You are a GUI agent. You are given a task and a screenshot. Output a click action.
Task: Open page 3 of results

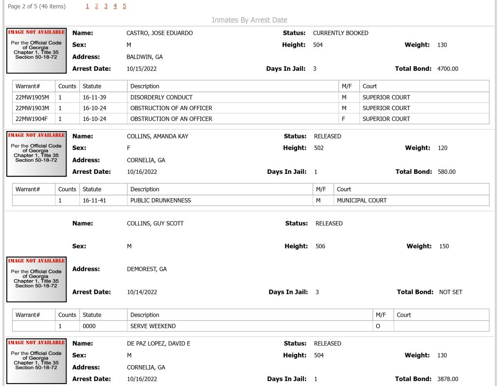click(106, 6)
